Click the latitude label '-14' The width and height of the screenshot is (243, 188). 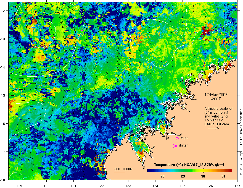click(x=3, y=67)
